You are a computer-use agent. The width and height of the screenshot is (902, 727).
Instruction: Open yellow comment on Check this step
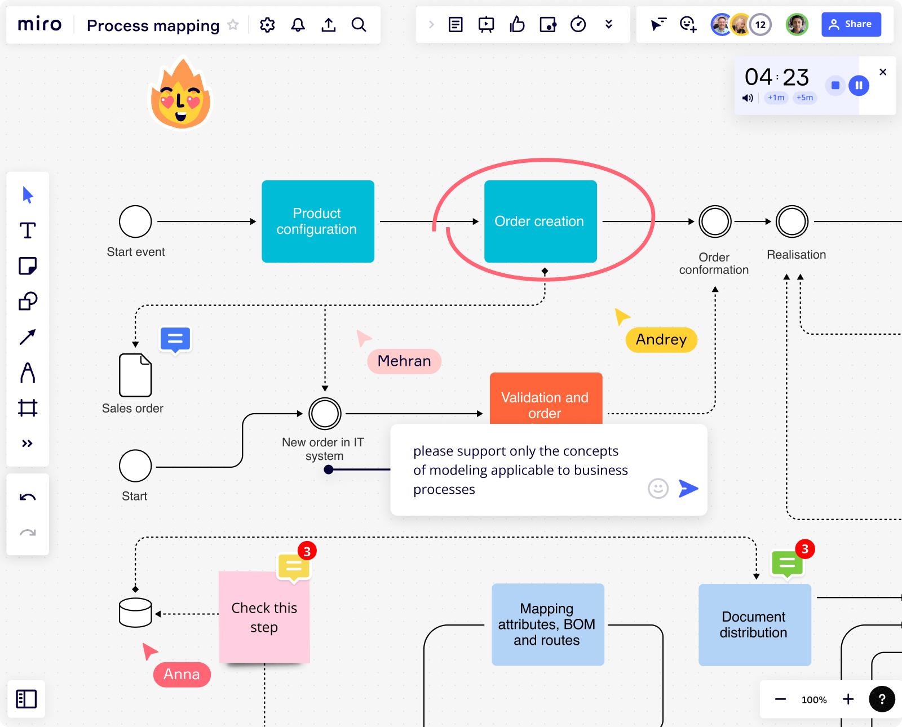coord(294,568)
